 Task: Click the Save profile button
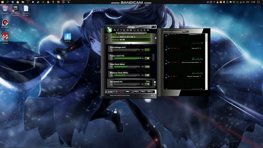128,92
